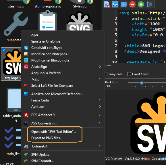Click the SVN Update green arrow icon
Image resolution: width=166 pixels, height=165 pixels.
point(26,154)
